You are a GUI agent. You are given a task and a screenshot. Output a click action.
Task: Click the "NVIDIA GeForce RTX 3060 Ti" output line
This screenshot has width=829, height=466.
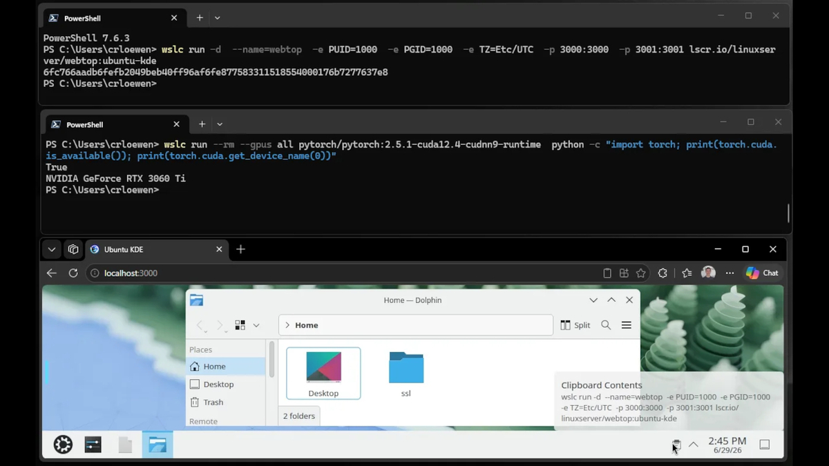[x=115, y=178]
